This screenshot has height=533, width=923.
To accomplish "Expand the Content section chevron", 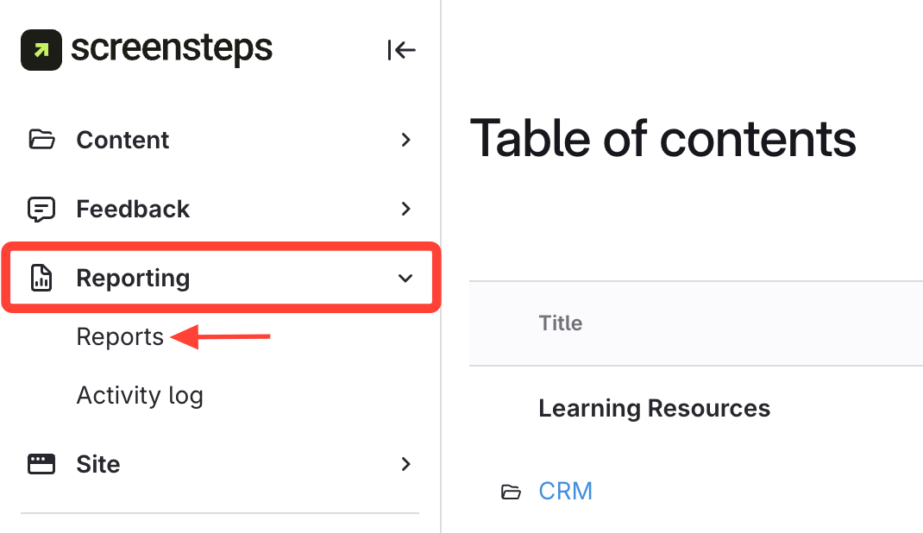I will coord(405,140).
